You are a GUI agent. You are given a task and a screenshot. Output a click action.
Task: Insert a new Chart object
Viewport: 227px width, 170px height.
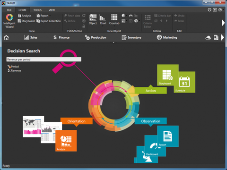(103, 19)
